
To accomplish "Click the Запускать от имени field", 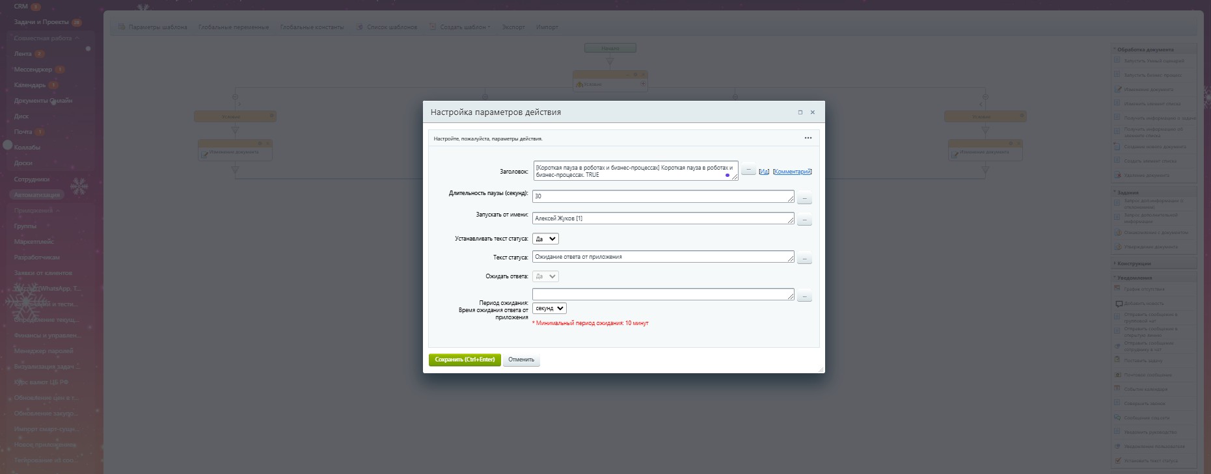I will [662, 218].
